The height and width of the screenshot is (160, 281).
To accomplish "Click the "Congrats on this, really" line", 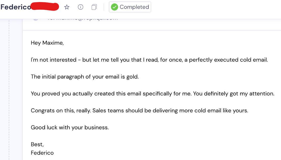I will click(139, 111).
